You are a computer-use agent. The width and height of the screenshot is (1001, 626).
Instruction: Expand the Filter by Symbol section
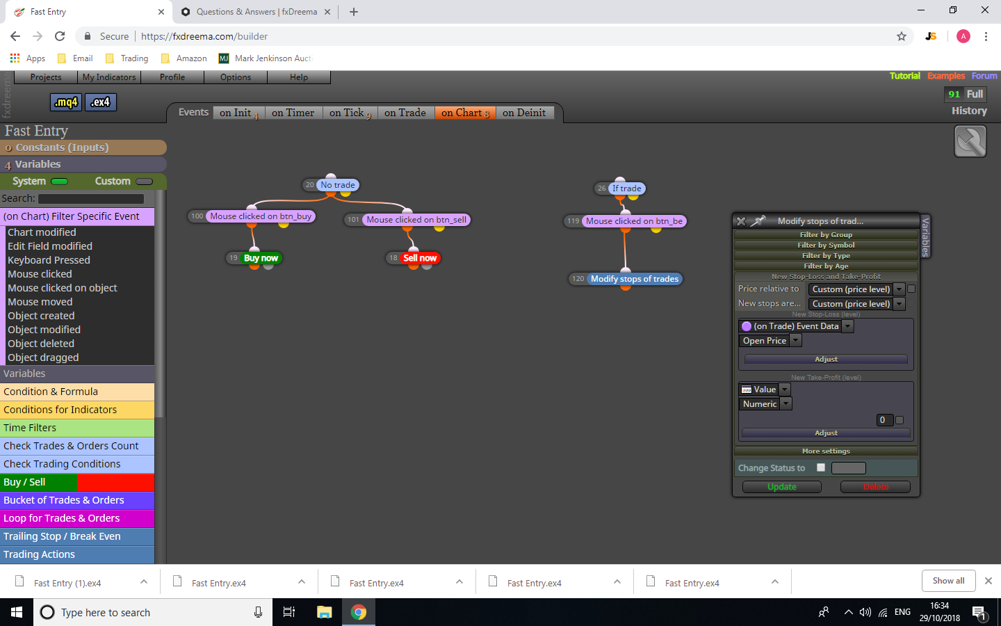coord(826,245)
